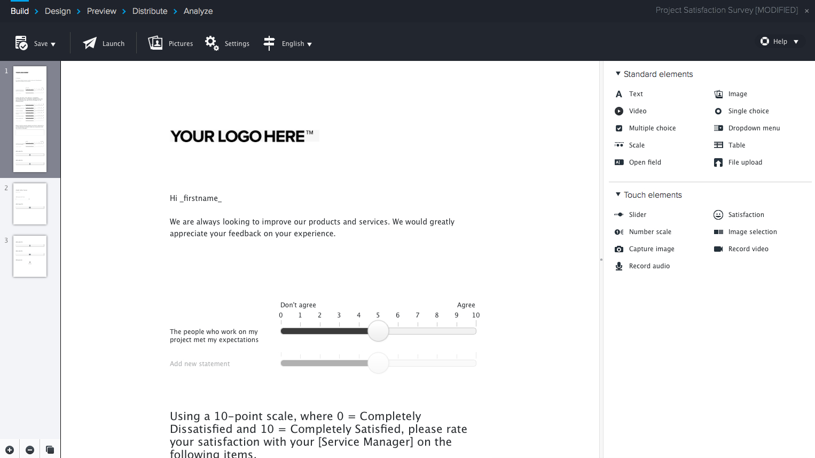Viewport: 815px width, 458px height.
Task: Click the Launch label in toolbar
Action: (113, 44)
